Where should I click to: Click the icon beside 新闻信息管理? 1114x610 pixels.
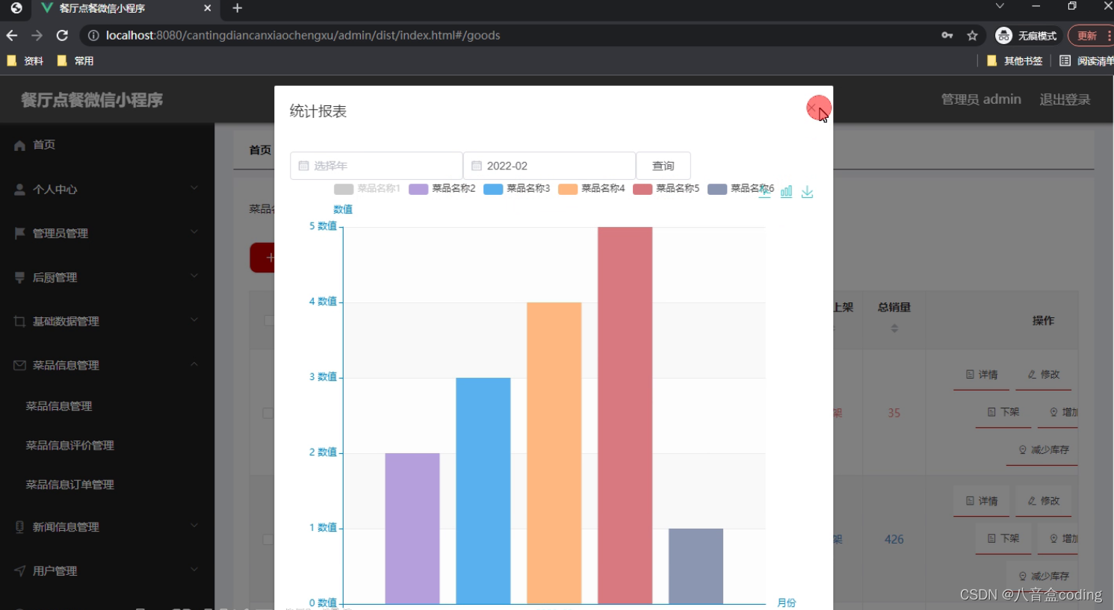19,527
